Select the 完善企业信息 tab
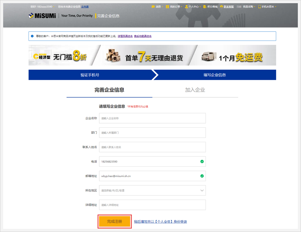The image size is (301, 232). click(x=109, y=90)
